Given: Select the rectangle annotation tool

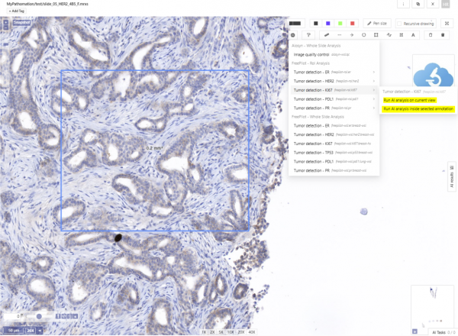Looking at the screenshot, I should (x=377, y=35).
